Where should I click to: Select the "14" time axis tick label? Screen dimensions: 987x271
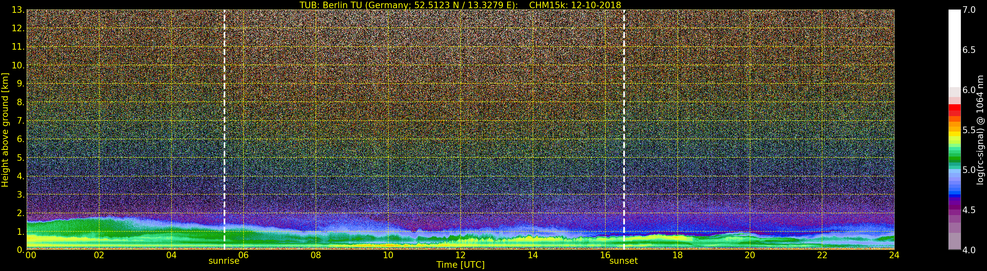pyautogui.click(x=532, y=255)
